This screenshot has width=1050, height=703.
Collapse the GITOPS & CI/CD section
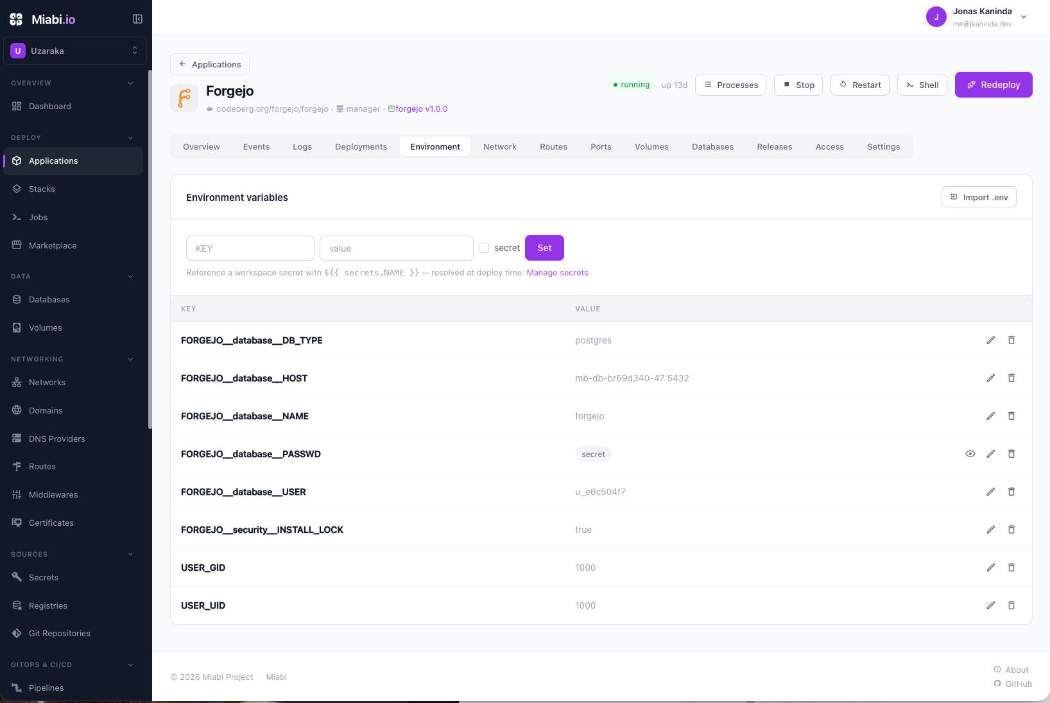(x=130, y=665)
